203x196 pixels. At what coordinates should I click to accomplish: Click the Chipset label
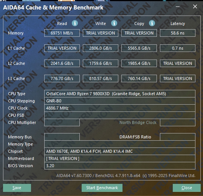(x=15, y=152)
